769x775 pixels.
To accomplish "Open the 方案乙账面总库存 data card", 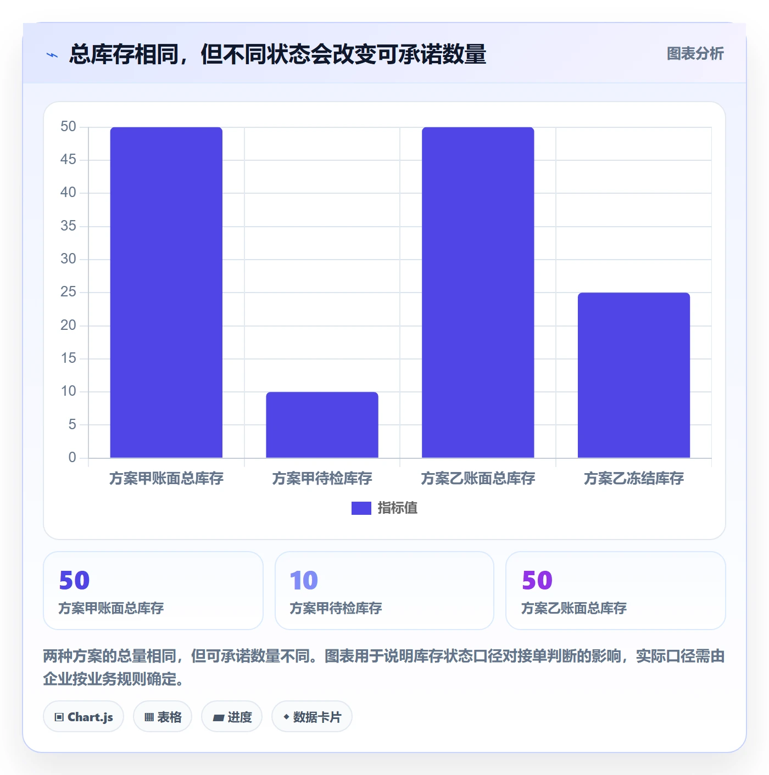I will 616,591.
